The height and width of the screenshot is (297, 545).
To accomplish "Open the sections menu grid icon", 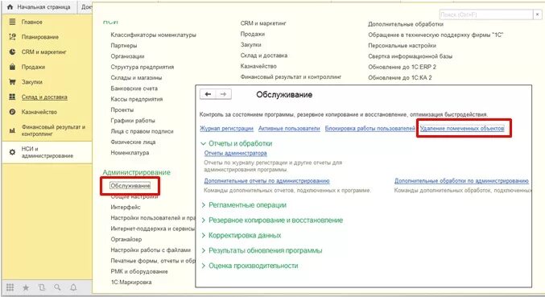I will (x=10, y=287).
